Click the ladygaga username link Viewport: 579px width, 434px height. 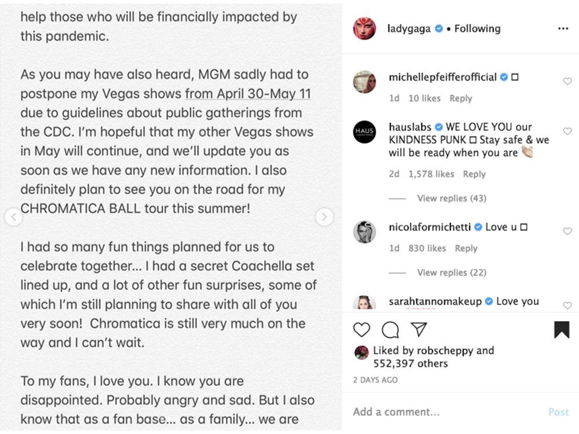(409, 28)
